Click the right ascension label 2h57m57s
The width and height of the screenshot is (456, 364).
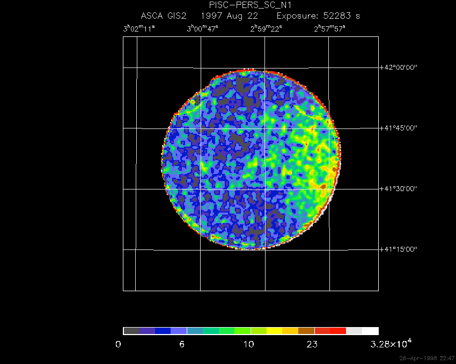coord(329,28)
